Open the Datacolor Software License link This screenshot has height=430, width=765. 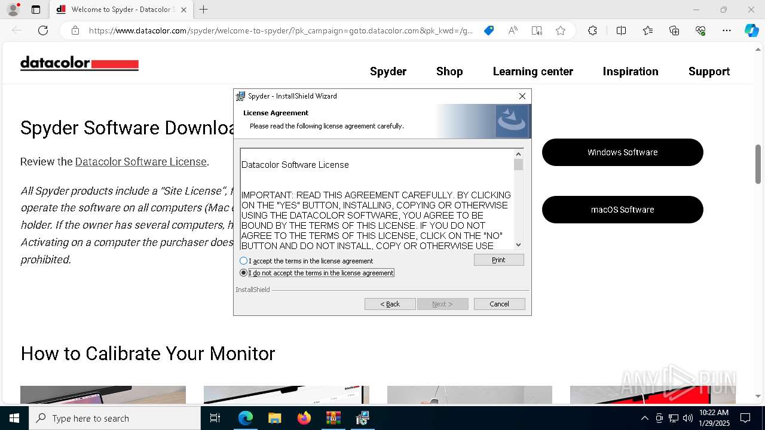140,162
